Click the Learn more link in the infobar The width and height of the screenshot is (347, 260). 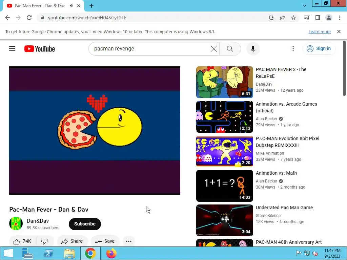[320, 31]
